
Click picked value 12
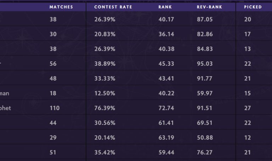coord(247,138)
